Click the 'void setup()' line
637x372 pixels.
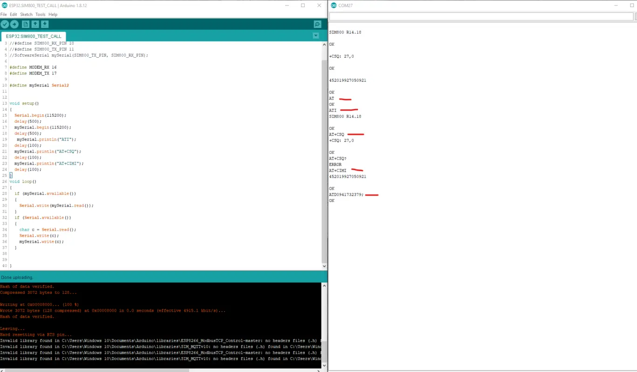pos(24,104)
